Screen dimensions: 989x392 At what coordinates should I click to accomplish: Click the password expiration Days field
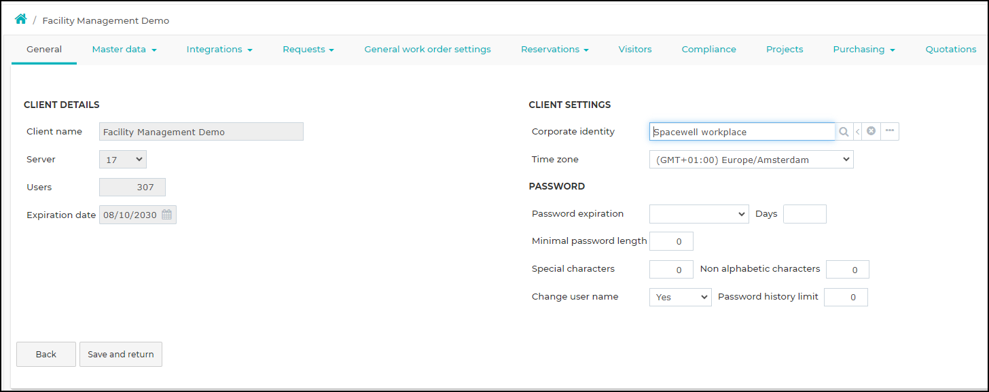[x=805, y=214]
